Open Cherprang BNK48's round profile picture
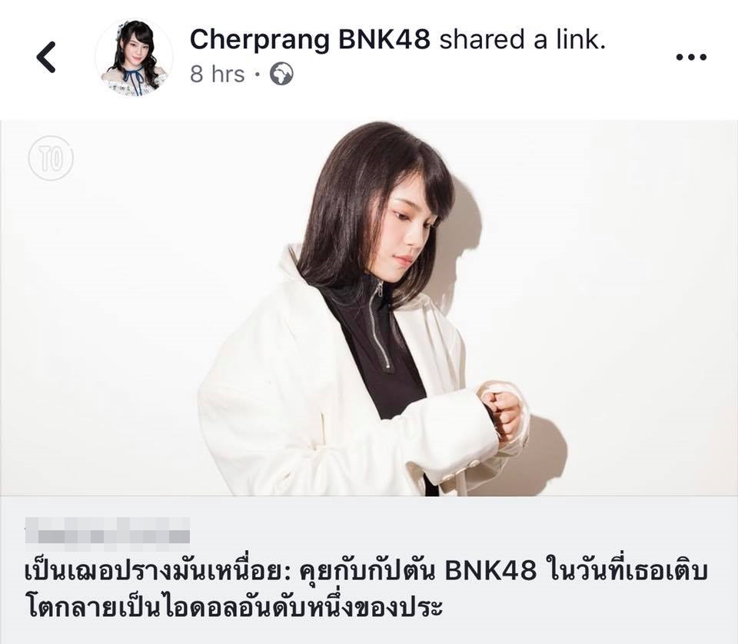 [x=134, y=58]
